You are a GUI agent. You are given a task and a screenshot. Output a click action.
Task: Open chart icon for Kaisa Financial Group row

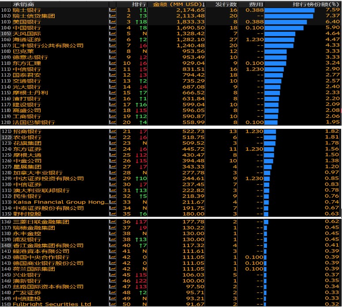113,202
